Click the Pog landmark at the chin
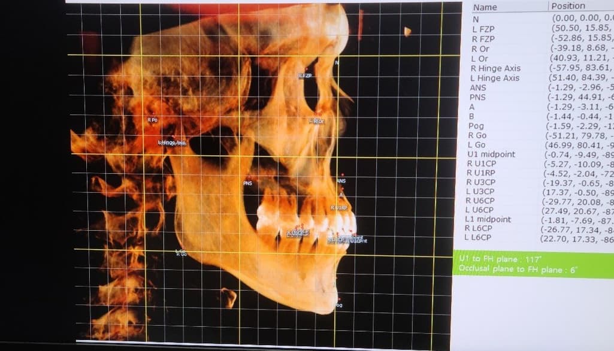 click(x=338, y=305)
